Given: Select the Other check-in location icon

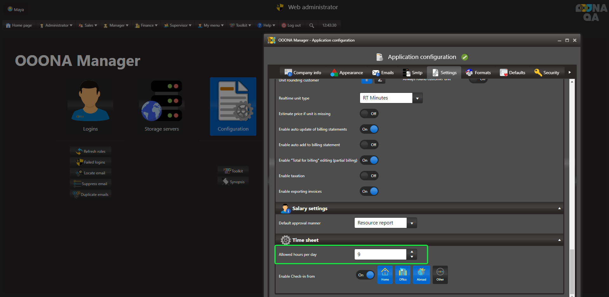Looking at the screenshot, I should point(440,274).
